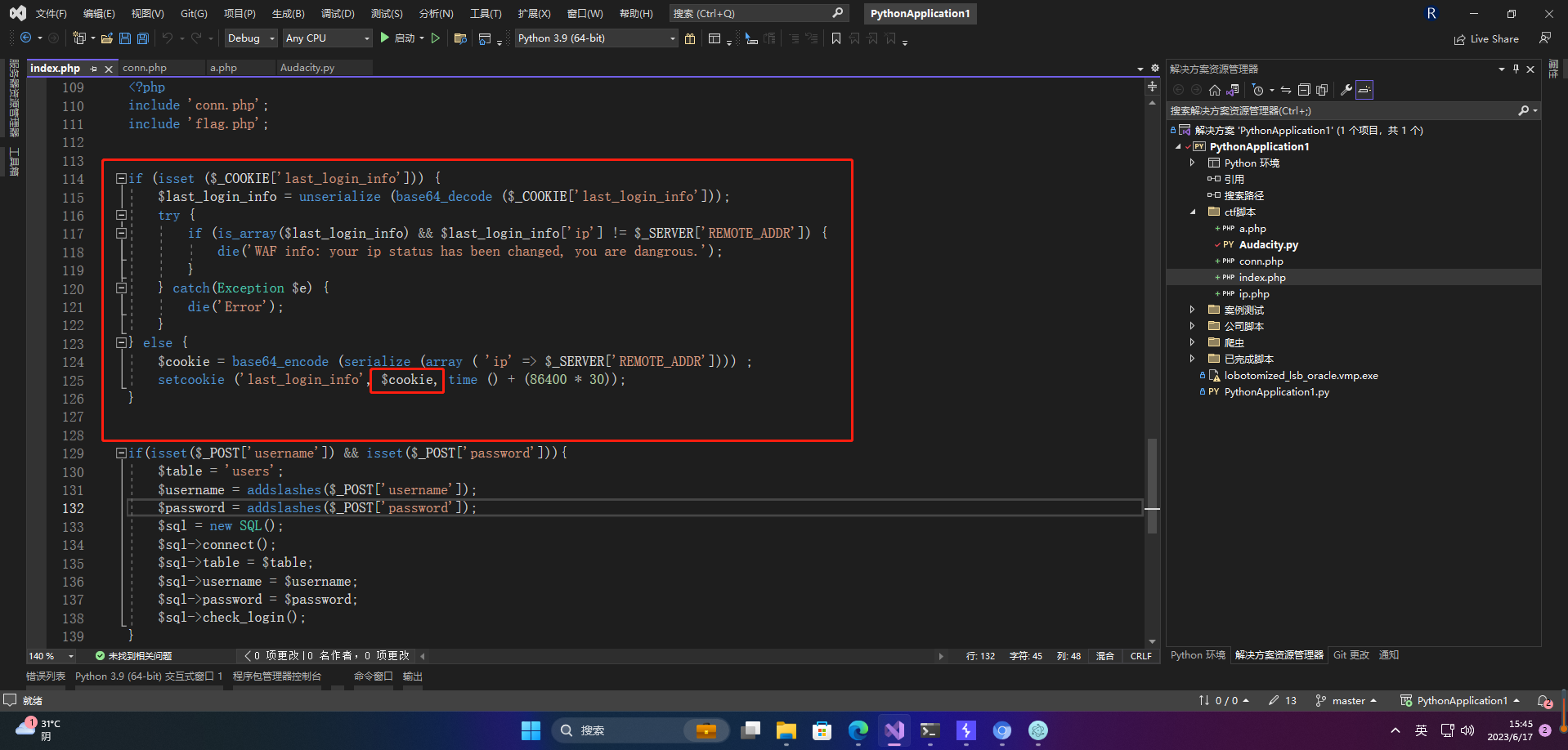Viewport: 1568px width, 750px height.
Task: Collapse the ctf脚本 folder
Action: 1192,212
